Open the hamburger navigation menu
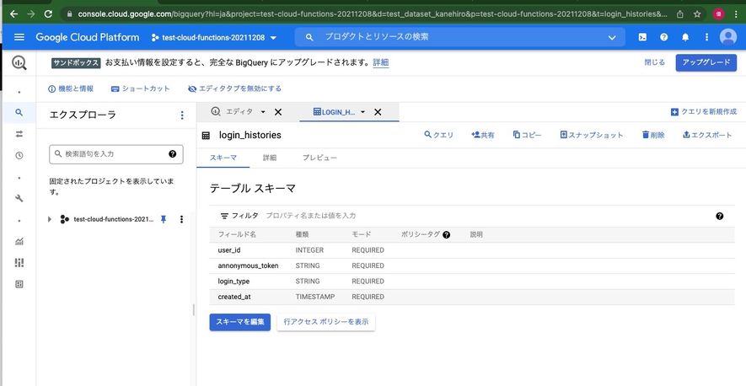 19,37
